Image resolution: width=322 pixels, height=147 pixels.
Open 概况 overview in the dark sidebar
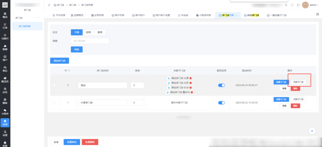(5, 15)
